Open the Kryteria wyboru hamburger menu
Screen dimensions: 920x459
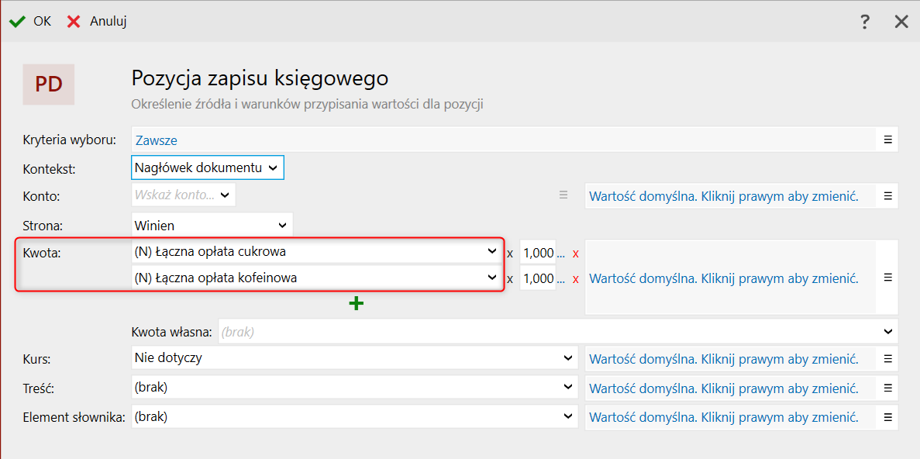pyautogui.click(x=887, y=140)
